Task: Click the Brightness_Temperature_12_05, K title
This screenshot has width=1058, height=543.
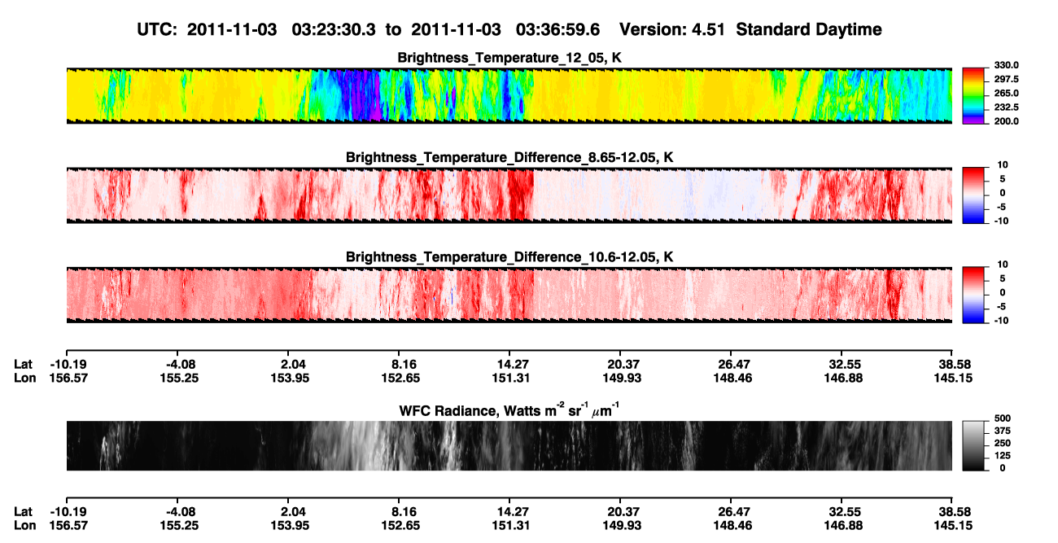Action: click(509, 58)
